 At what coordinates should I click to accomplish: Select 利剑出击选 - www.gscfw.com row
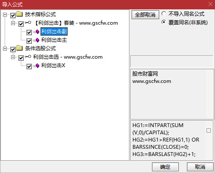click(68, 57)
